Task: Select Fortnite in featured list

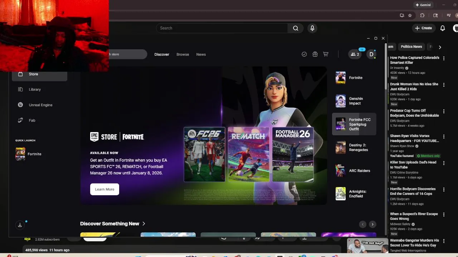Action: click(x=354, y=77)
